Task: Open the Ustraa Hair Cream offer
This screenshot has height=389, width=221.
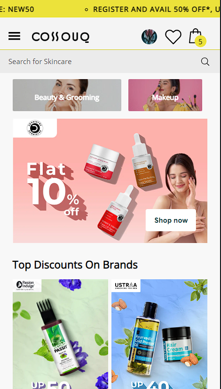Action: coord(159,334)
